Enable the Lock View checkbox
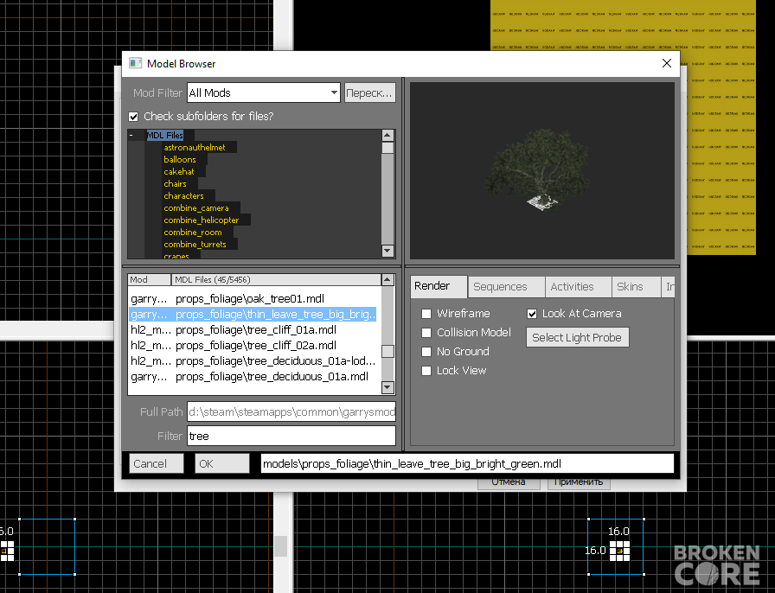The width and height of the screenshot is (775, 593). tap(426, 371)
